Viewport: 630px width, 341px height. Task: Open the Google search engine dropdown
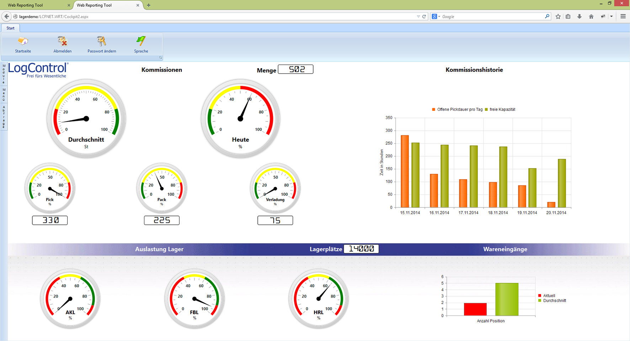436,16
